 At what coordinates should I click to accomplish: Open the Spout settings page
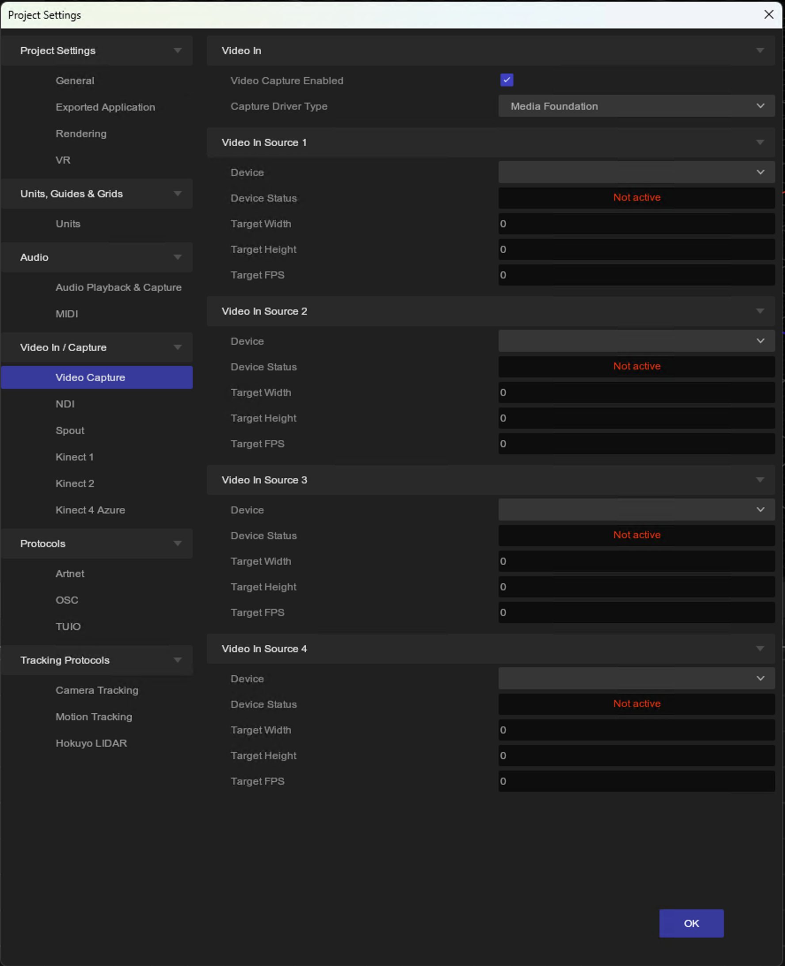[70, 430]
